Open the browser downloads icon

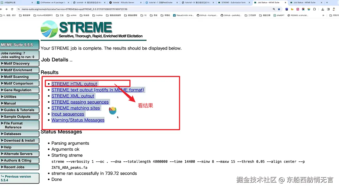click(x=323, y=9)
